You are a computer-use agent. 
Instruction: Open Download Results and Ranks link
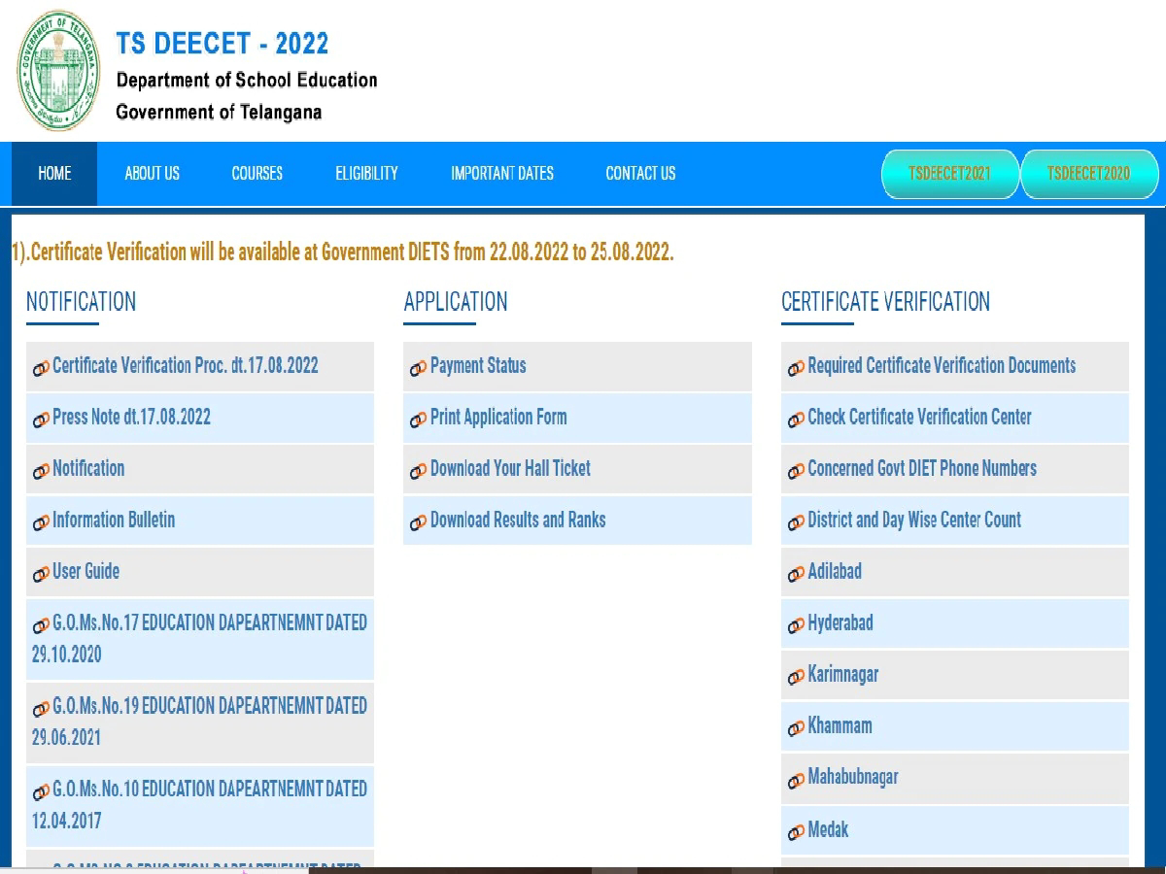tap(518, 521)
